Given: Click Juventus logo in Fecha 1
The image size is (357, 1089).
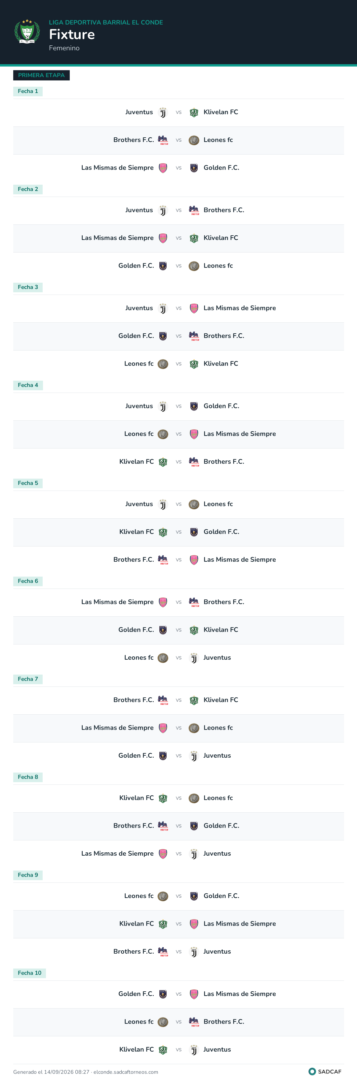Looking at the screenshot, I should click(x=163, y=113).
